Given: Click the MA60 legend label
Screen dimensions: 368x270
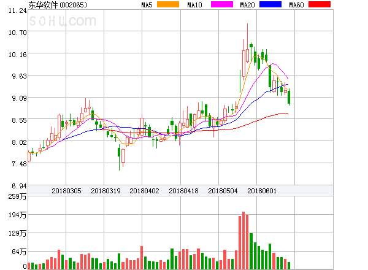Looking at the screenshot, I should tap(296, 5).
